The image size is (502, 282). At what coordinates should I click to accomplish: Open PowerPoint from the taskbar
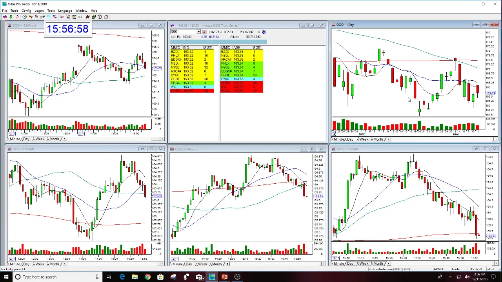[x=224, y=277]
